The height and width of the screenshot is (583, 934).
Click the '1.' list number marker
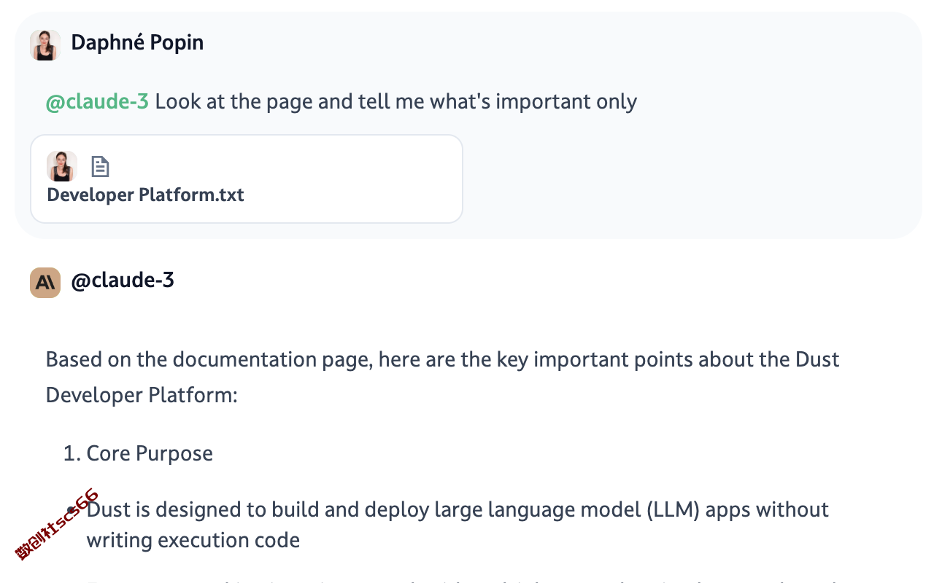click(72, 453)
